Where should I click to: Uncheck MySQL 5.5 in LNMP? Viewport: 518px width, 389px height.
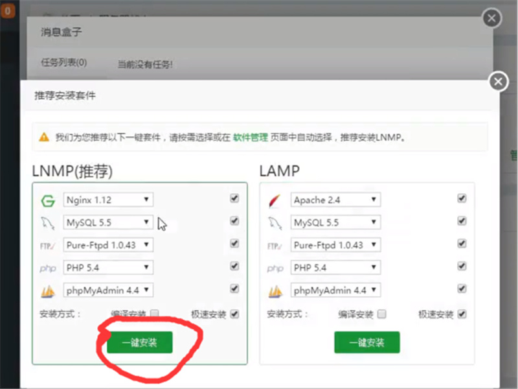(x=234, y=221)
